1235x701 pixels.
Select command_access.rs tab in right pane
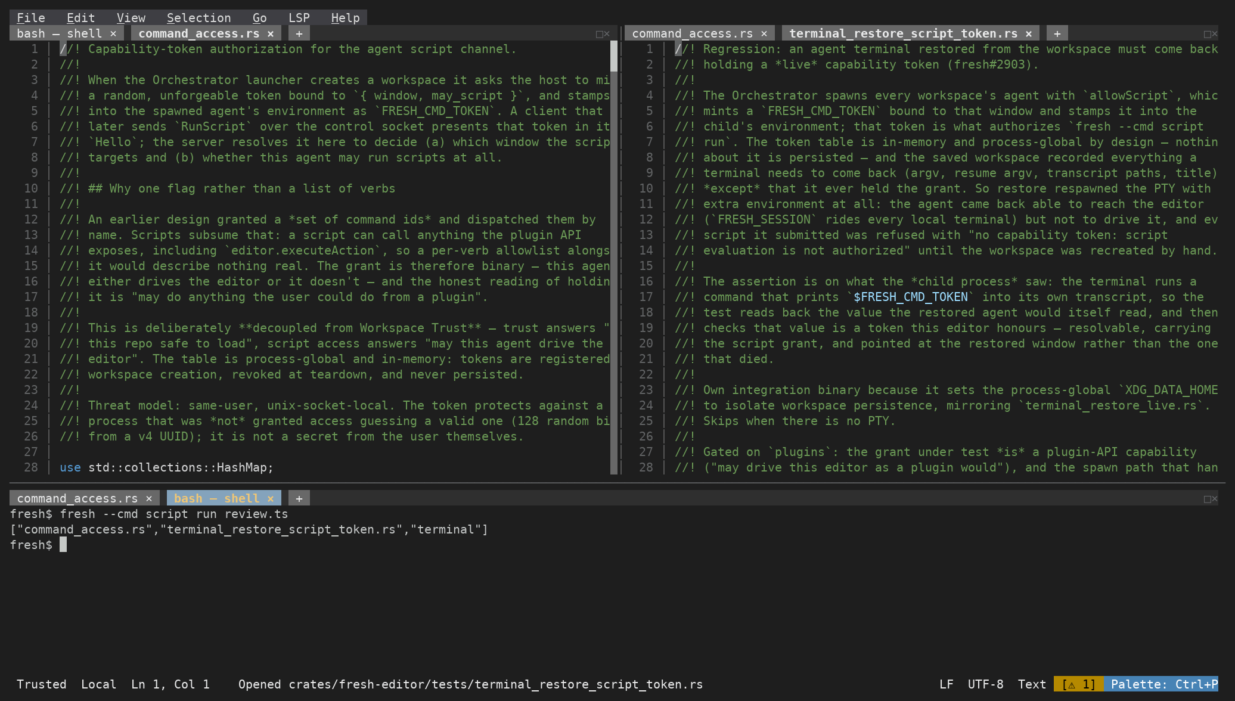[692, 33]
